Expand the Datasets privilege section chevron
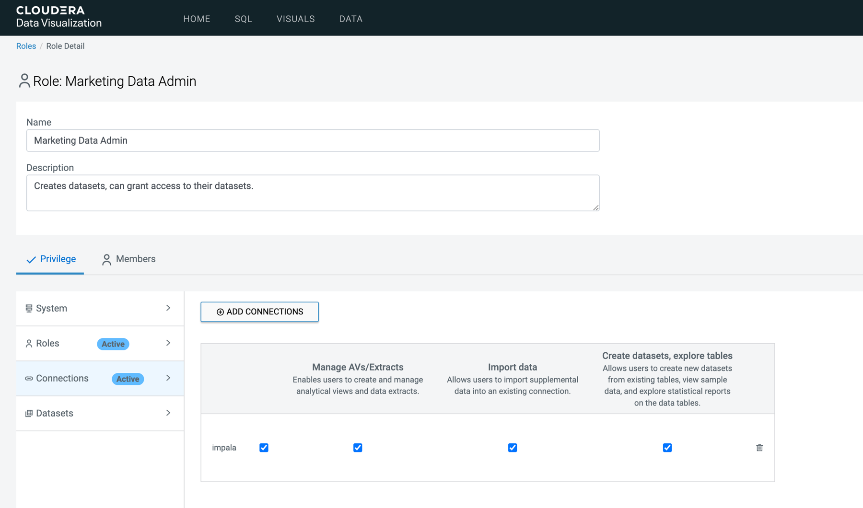Screen dimensions: 863x508 click(x=168, y=413)
